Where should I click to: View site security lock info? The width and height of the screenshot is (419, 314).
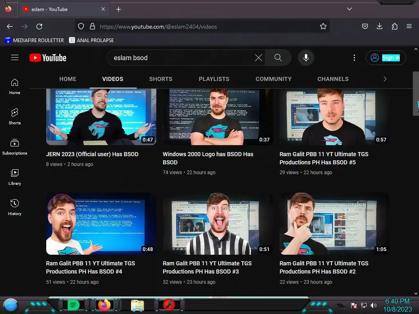[x=92, y=27]
